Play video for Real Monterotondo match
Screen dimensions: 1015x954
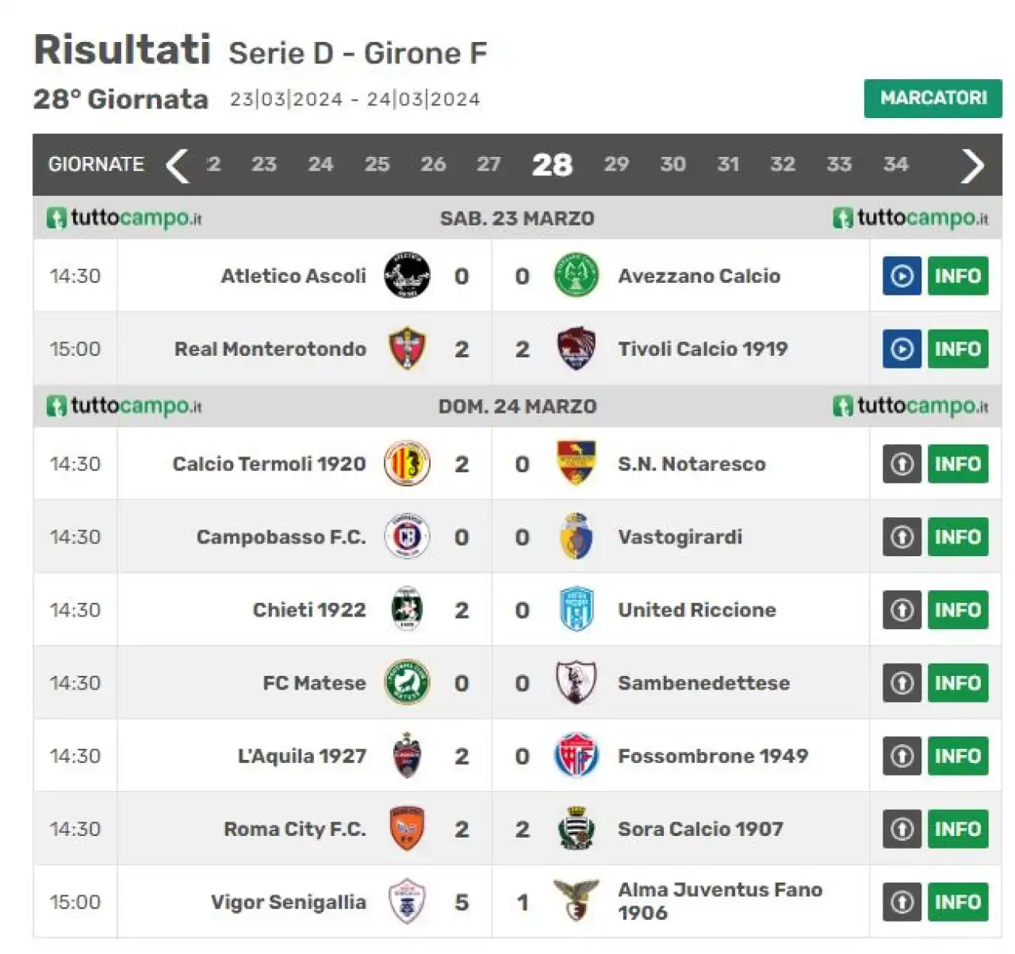(x=902, y=349)
